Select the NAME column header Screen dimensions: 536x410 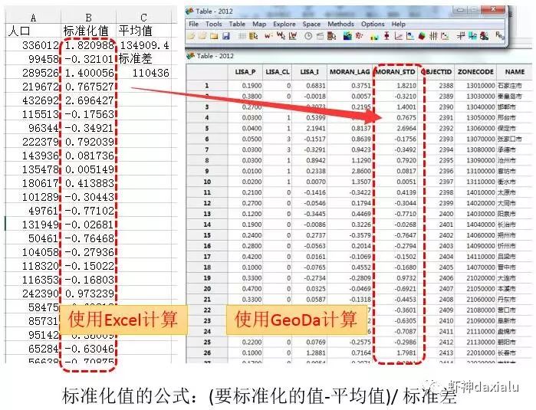(515, 72)
